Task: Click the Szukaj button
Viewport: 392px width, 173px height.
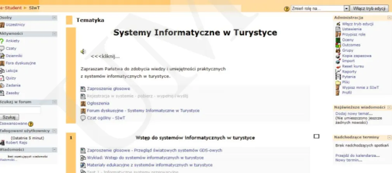Action: [9, 117]
